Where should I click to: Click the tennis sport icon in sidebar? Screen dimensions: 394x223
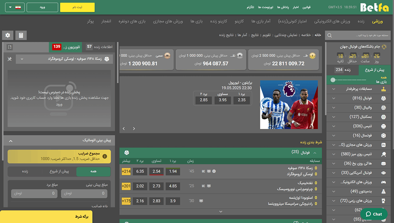(383, 126)
